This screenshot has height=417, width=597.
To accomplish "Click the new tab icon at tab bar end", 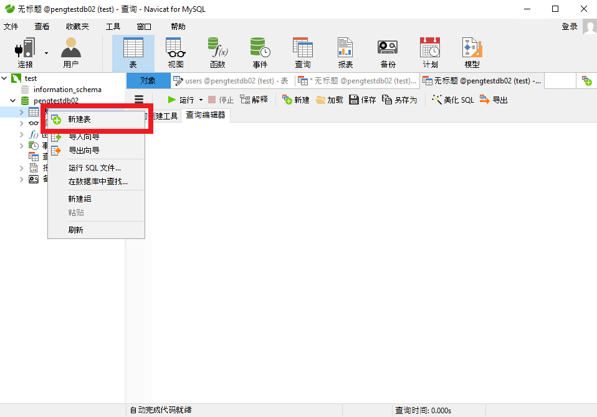I will (587, 80).
